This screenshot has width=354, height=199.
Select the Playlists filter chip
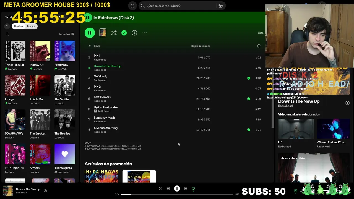pos(19,26)
